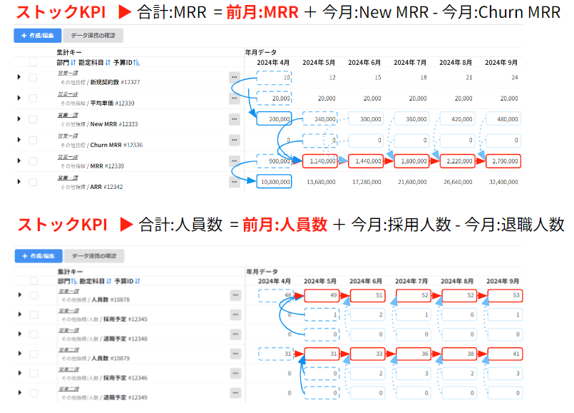The width and height of the screenshot is (574, 413).
Task: Expand the 人員数 #10878 row
Action: (x=20, y=295)
